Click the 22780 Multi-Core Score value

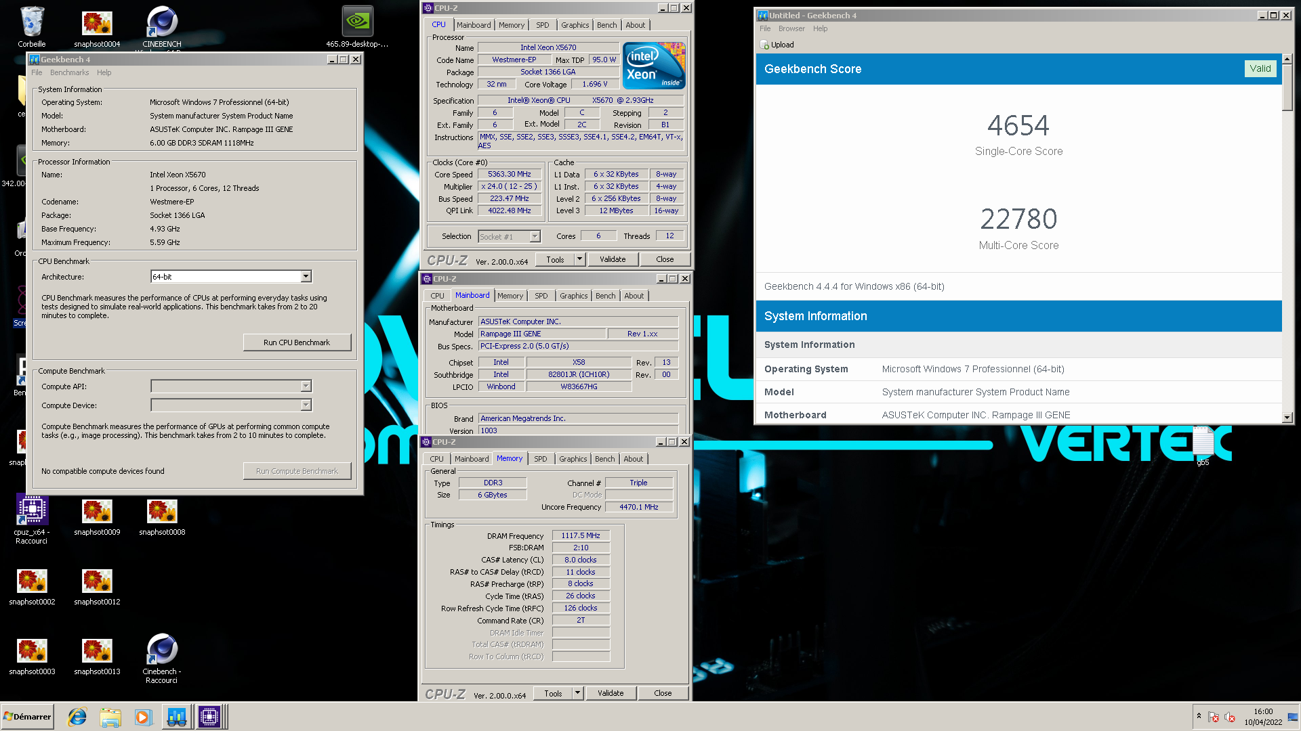click(1018, 219)
